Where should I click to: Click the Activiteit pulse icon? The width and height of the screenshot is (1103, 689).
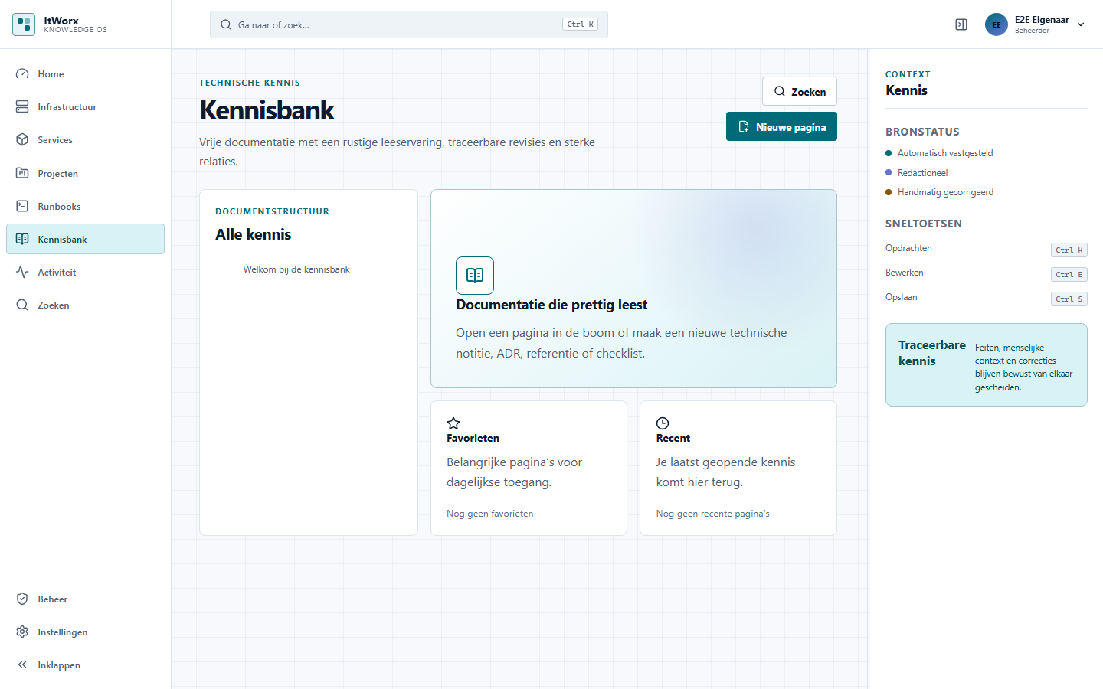coord(22,272)
